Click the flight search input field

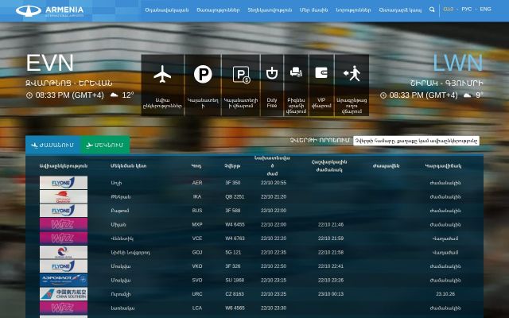[416, 141]
